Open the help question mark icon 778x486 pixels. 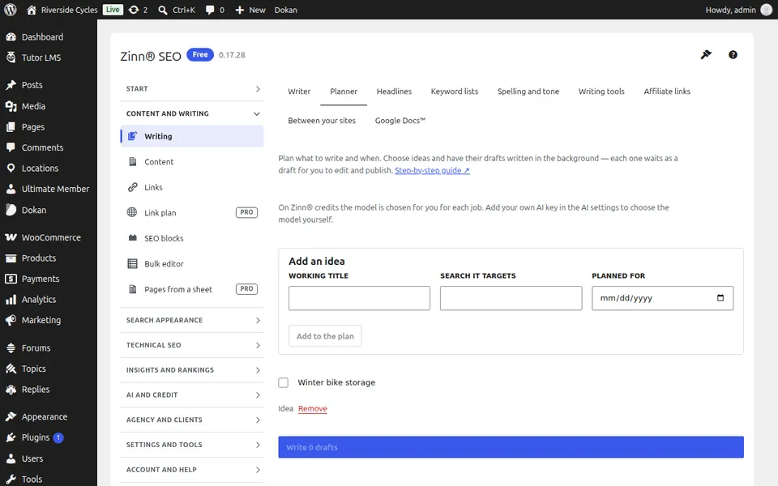(733, 55)
